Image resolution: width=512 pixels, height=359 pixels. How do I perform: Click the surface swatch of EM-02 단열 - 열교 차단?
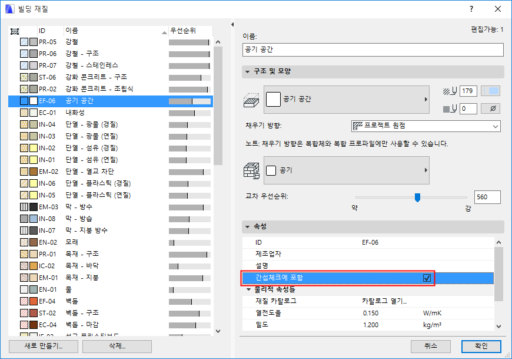[x=34, y=172]
